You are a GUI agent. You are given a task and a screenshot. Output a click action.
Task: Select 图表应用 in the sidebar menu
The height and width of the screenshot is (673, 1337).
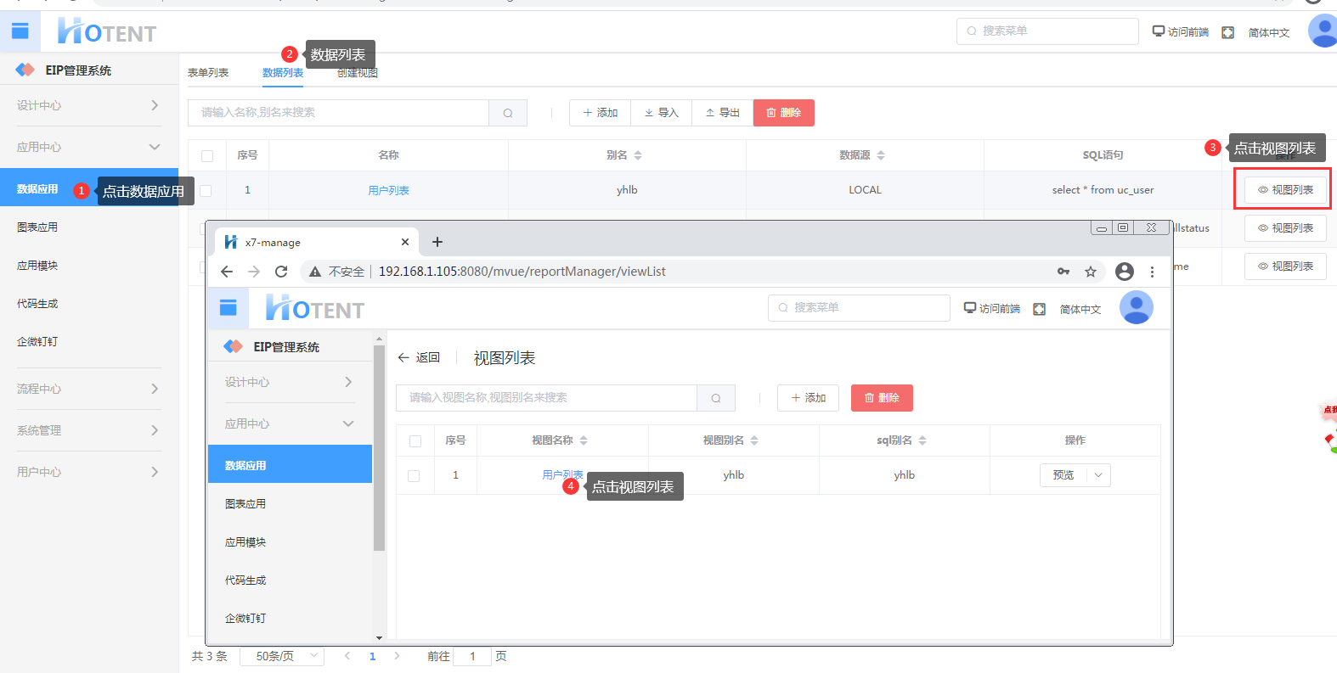click(37, 227)
